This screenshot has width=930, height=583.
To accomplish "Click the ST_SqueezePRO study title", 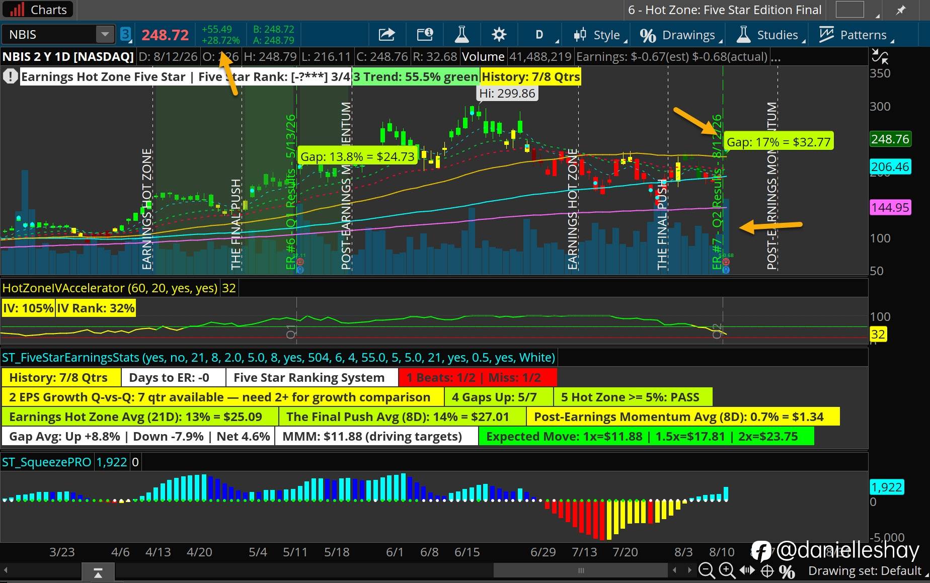I will click(x=47, y=462).
